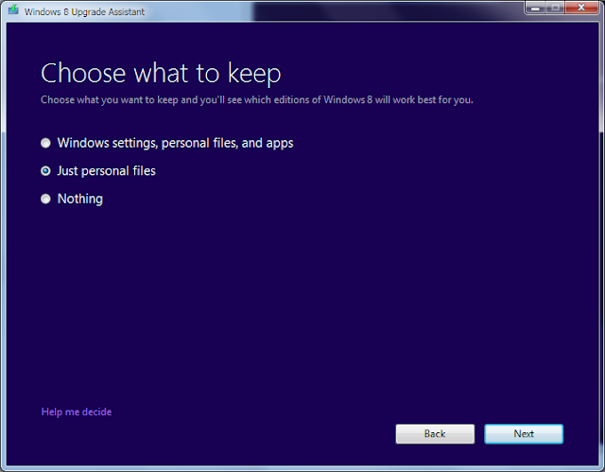The image size is (605, 472).
Task: Click the Upgrade Assistant title bar icon
Action: click(13, 9)
